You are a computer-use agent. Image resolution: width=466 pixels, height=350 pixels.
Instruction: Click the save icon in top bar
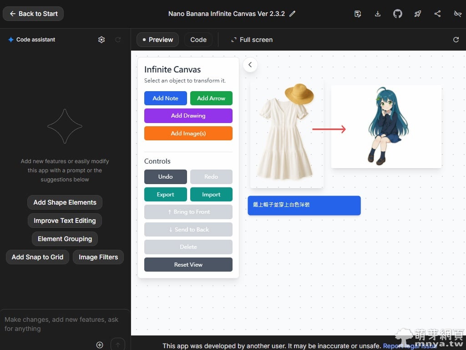[x=358, y=14]
